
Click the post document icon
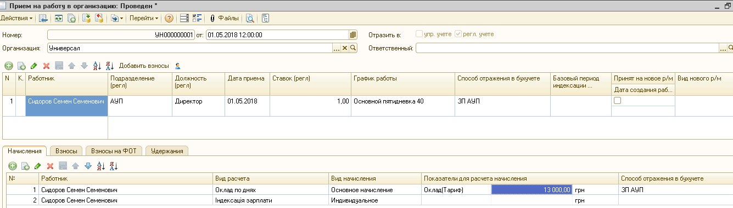click(x=86, y=18)
